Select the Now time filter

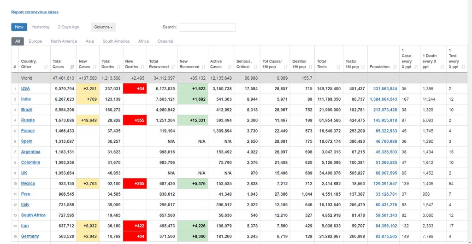pyautogui.click(x=19, y=27)
